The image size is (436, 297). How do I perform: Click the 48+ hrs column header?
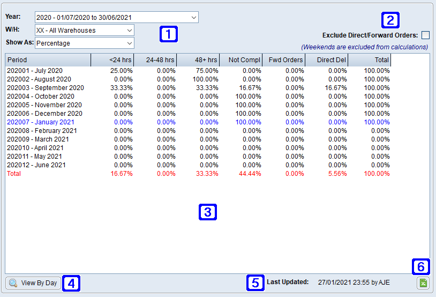pos(198,60)
